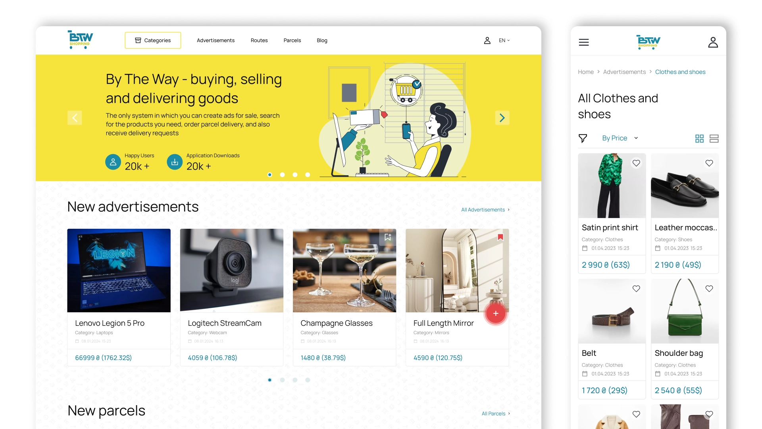Image resolution: width=762 pixels, height=429 pixels.
Task: Click price 2 990 ₴ (63$)
Action: (x=606, y=265)
